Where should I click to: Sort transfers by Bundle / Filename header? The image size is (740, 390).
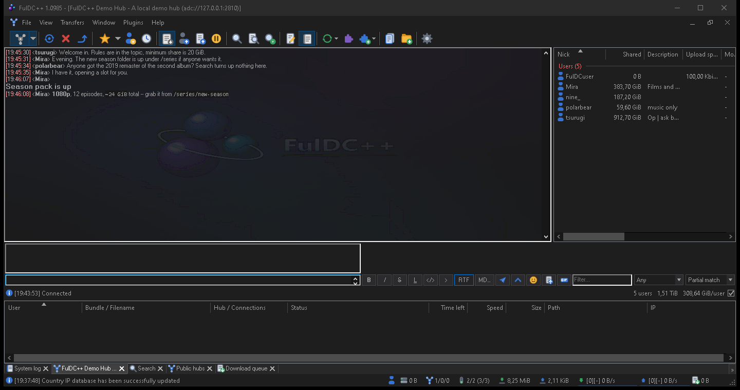point(146,308)
